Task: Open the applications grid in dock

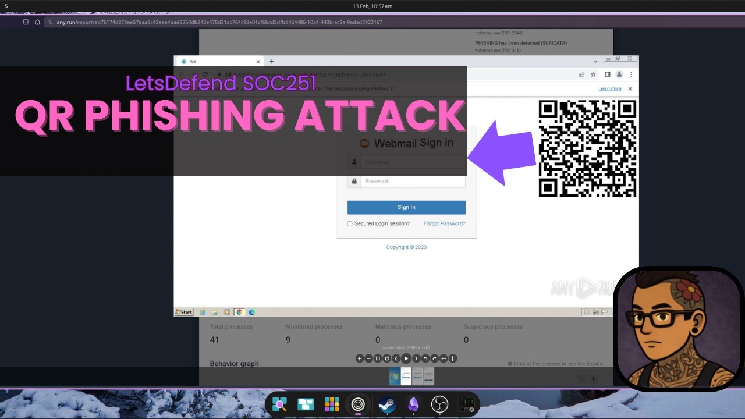Action: [x=332, y=404]
